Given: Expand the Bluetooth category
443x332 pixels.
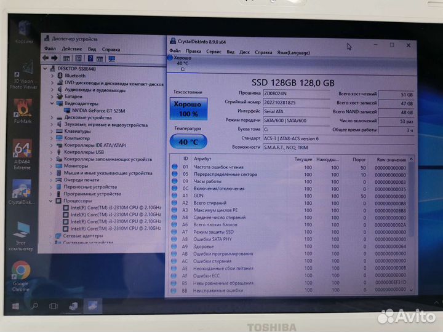Looking at the screenshot, I should [52, 76].
